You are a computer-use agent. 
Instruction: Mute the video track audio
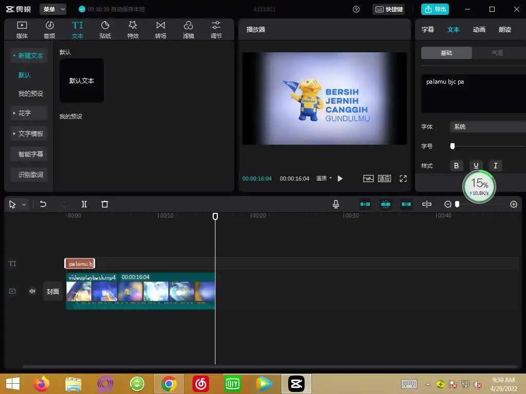[32, 291]
